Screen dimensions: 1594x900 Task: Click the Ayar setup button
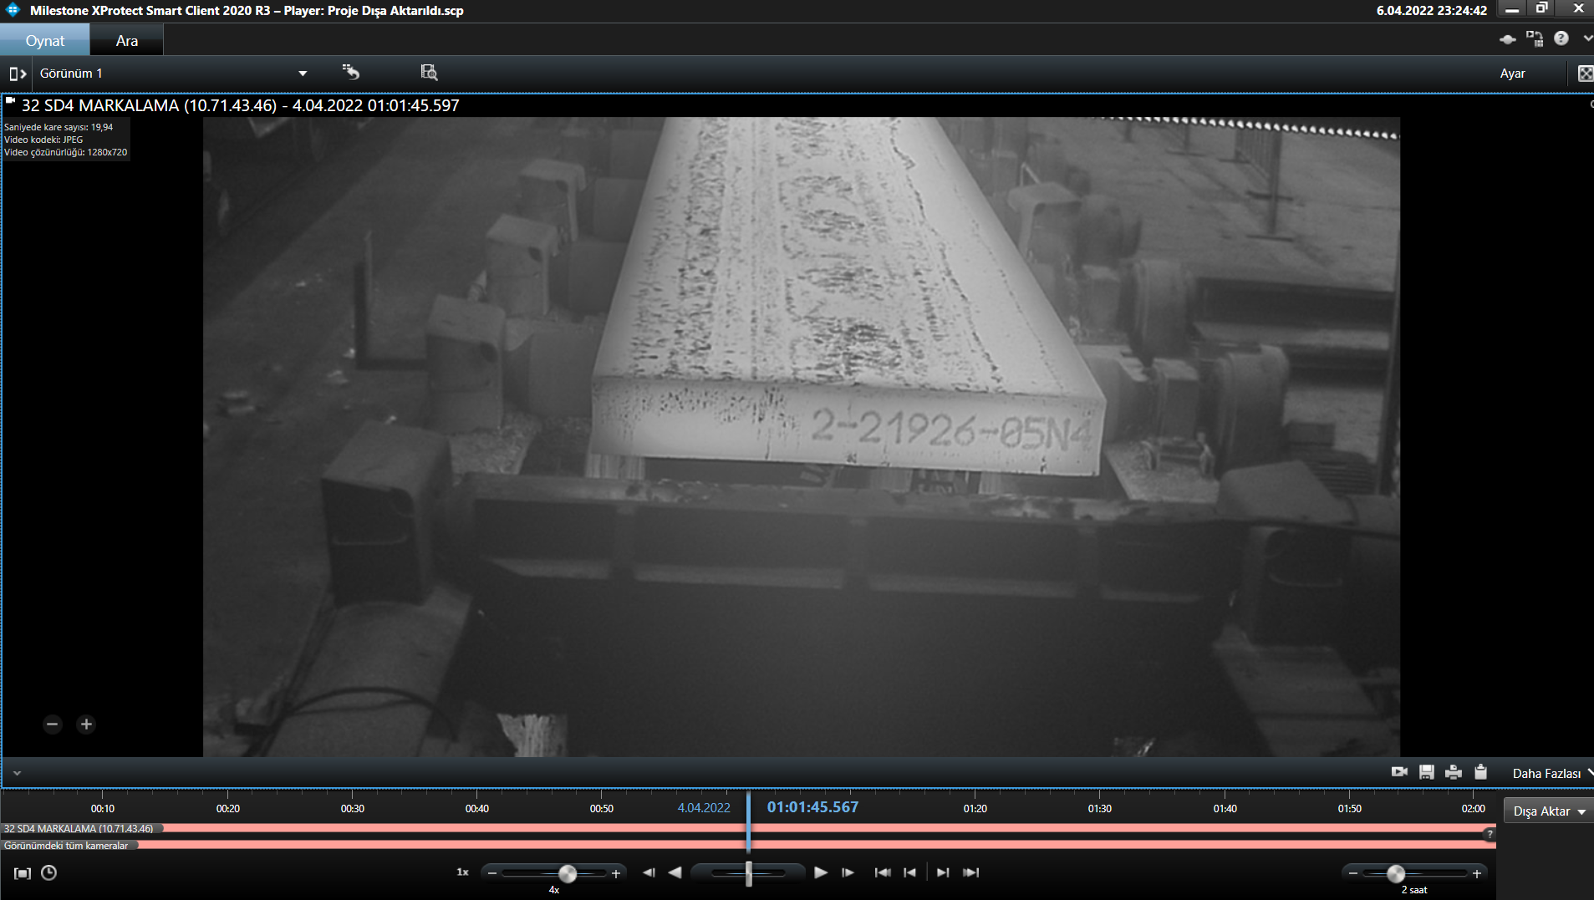[x=1512, y=74]
